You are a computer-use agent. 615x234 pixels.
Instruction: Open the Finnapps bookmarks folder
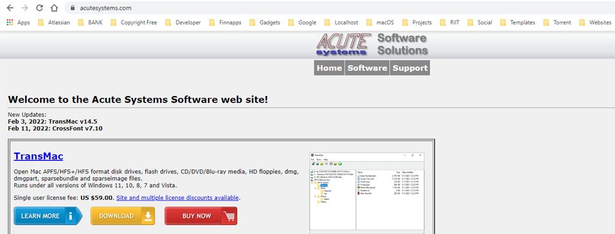(225, 23)
